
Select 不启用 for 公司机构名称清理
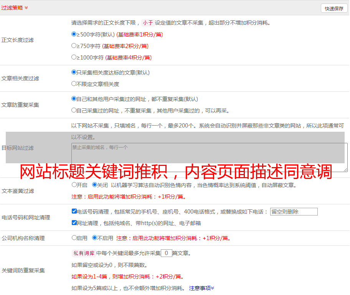click(x=94, y=238)
